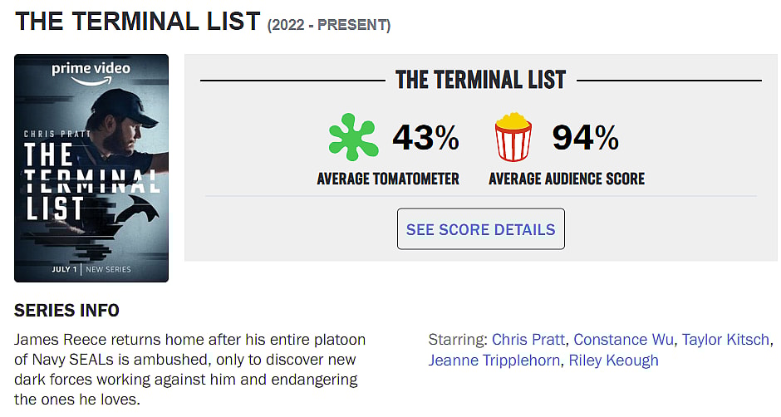Screen dimensions: 781x417
Task: Click The Terminal List heading in the score panel
Action: click(x=480, y=81)
